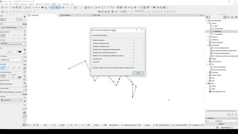
Task: Collapse the Stories folder in Navigator
Action: coord(208,23)
